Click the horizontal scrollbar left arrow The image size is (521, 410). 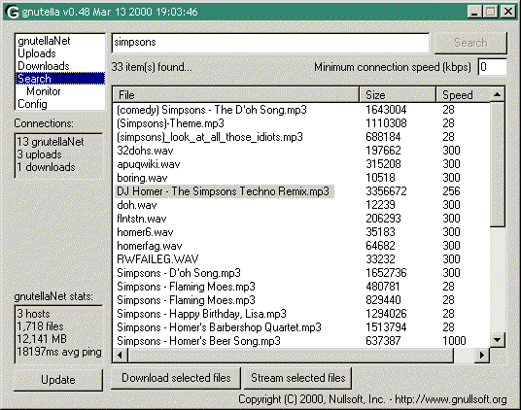(x=120, y=356)
